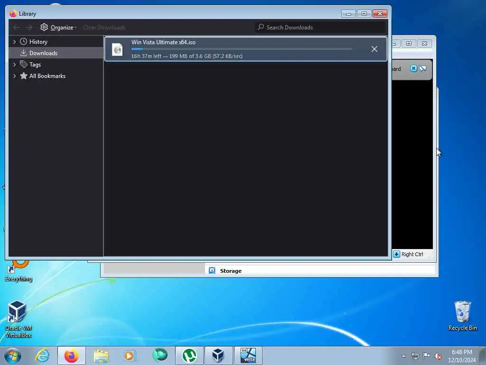The width and height of the screenshot is (486, 365).
Task: Click the All Bookmarks star icon
Action: 24,76
